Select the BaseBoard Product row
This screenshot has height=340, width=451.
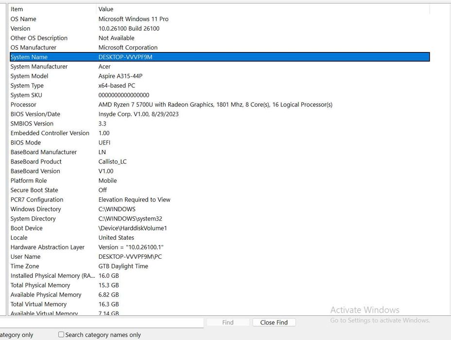(220, 161)
